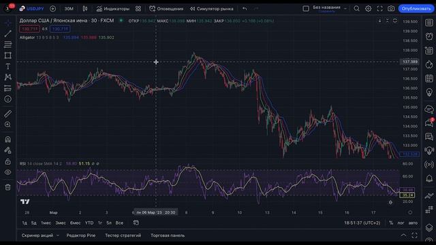Viewport: 436px width, 245px height.
Task: Select the rectangle shapes tool
Action: tap(7, 55)
